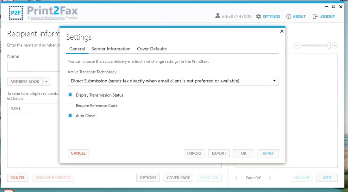Click the NAME column header
The image size is (348, 192).
(16, 109)
